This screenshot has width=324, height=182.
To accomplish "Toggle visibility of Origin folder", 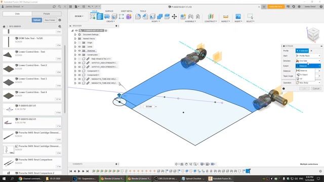I will 79,42.
